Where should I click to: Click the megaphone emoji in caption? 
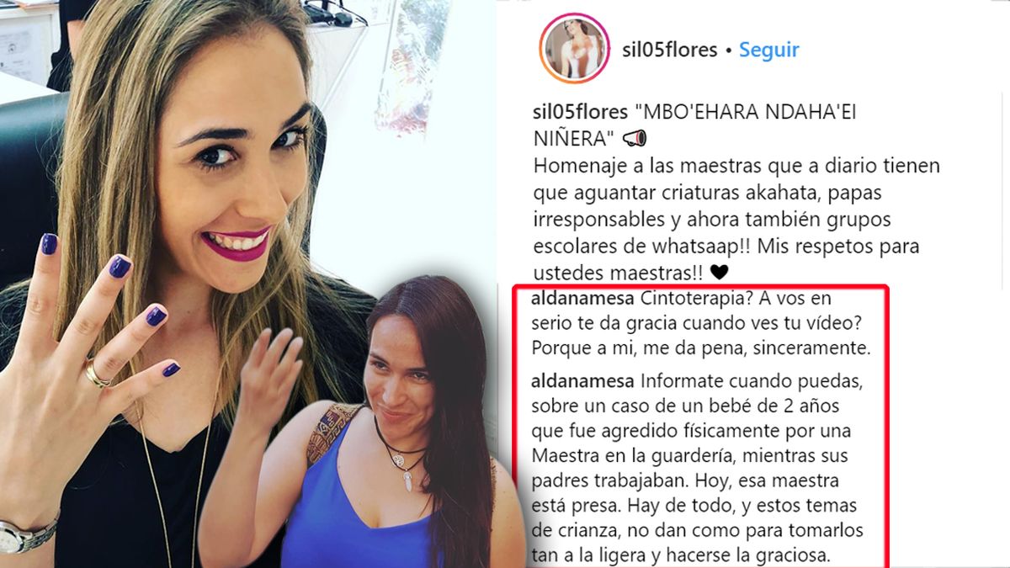pyautogui.click(x=635, y=138)
